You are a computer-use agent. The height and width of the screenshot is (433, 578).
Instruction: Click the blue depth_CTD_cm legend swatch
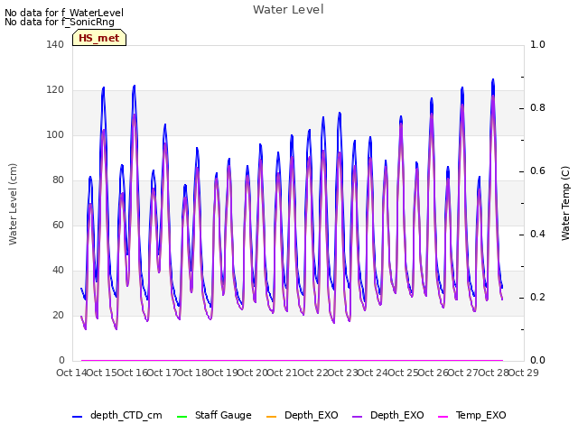click(x=77, y=417)
